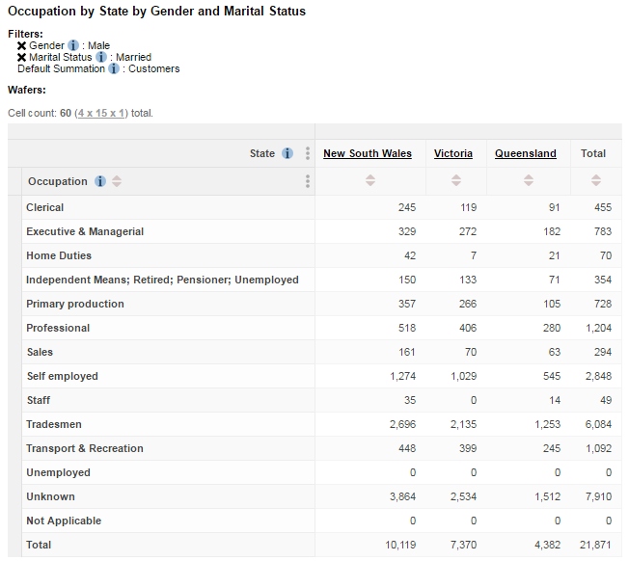The width and height of the screenshot is (629, 561).
Task: Sort rows by the Occupation sort arrows
Action: tap(117, 181)
